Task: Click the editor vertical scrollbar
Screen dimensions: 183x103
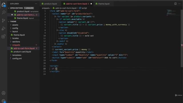Action: 182,39
